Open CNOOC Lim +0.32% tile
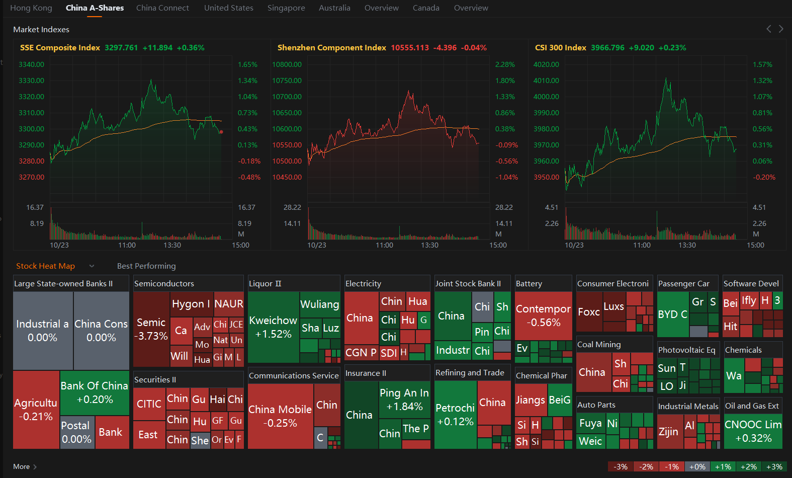 [753, 431]
